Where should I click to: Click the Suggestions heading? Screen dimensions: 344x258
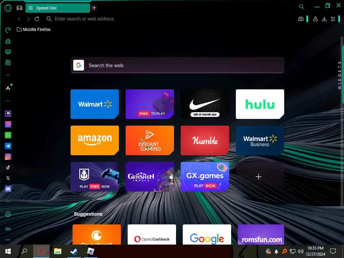tap(88, 214)
